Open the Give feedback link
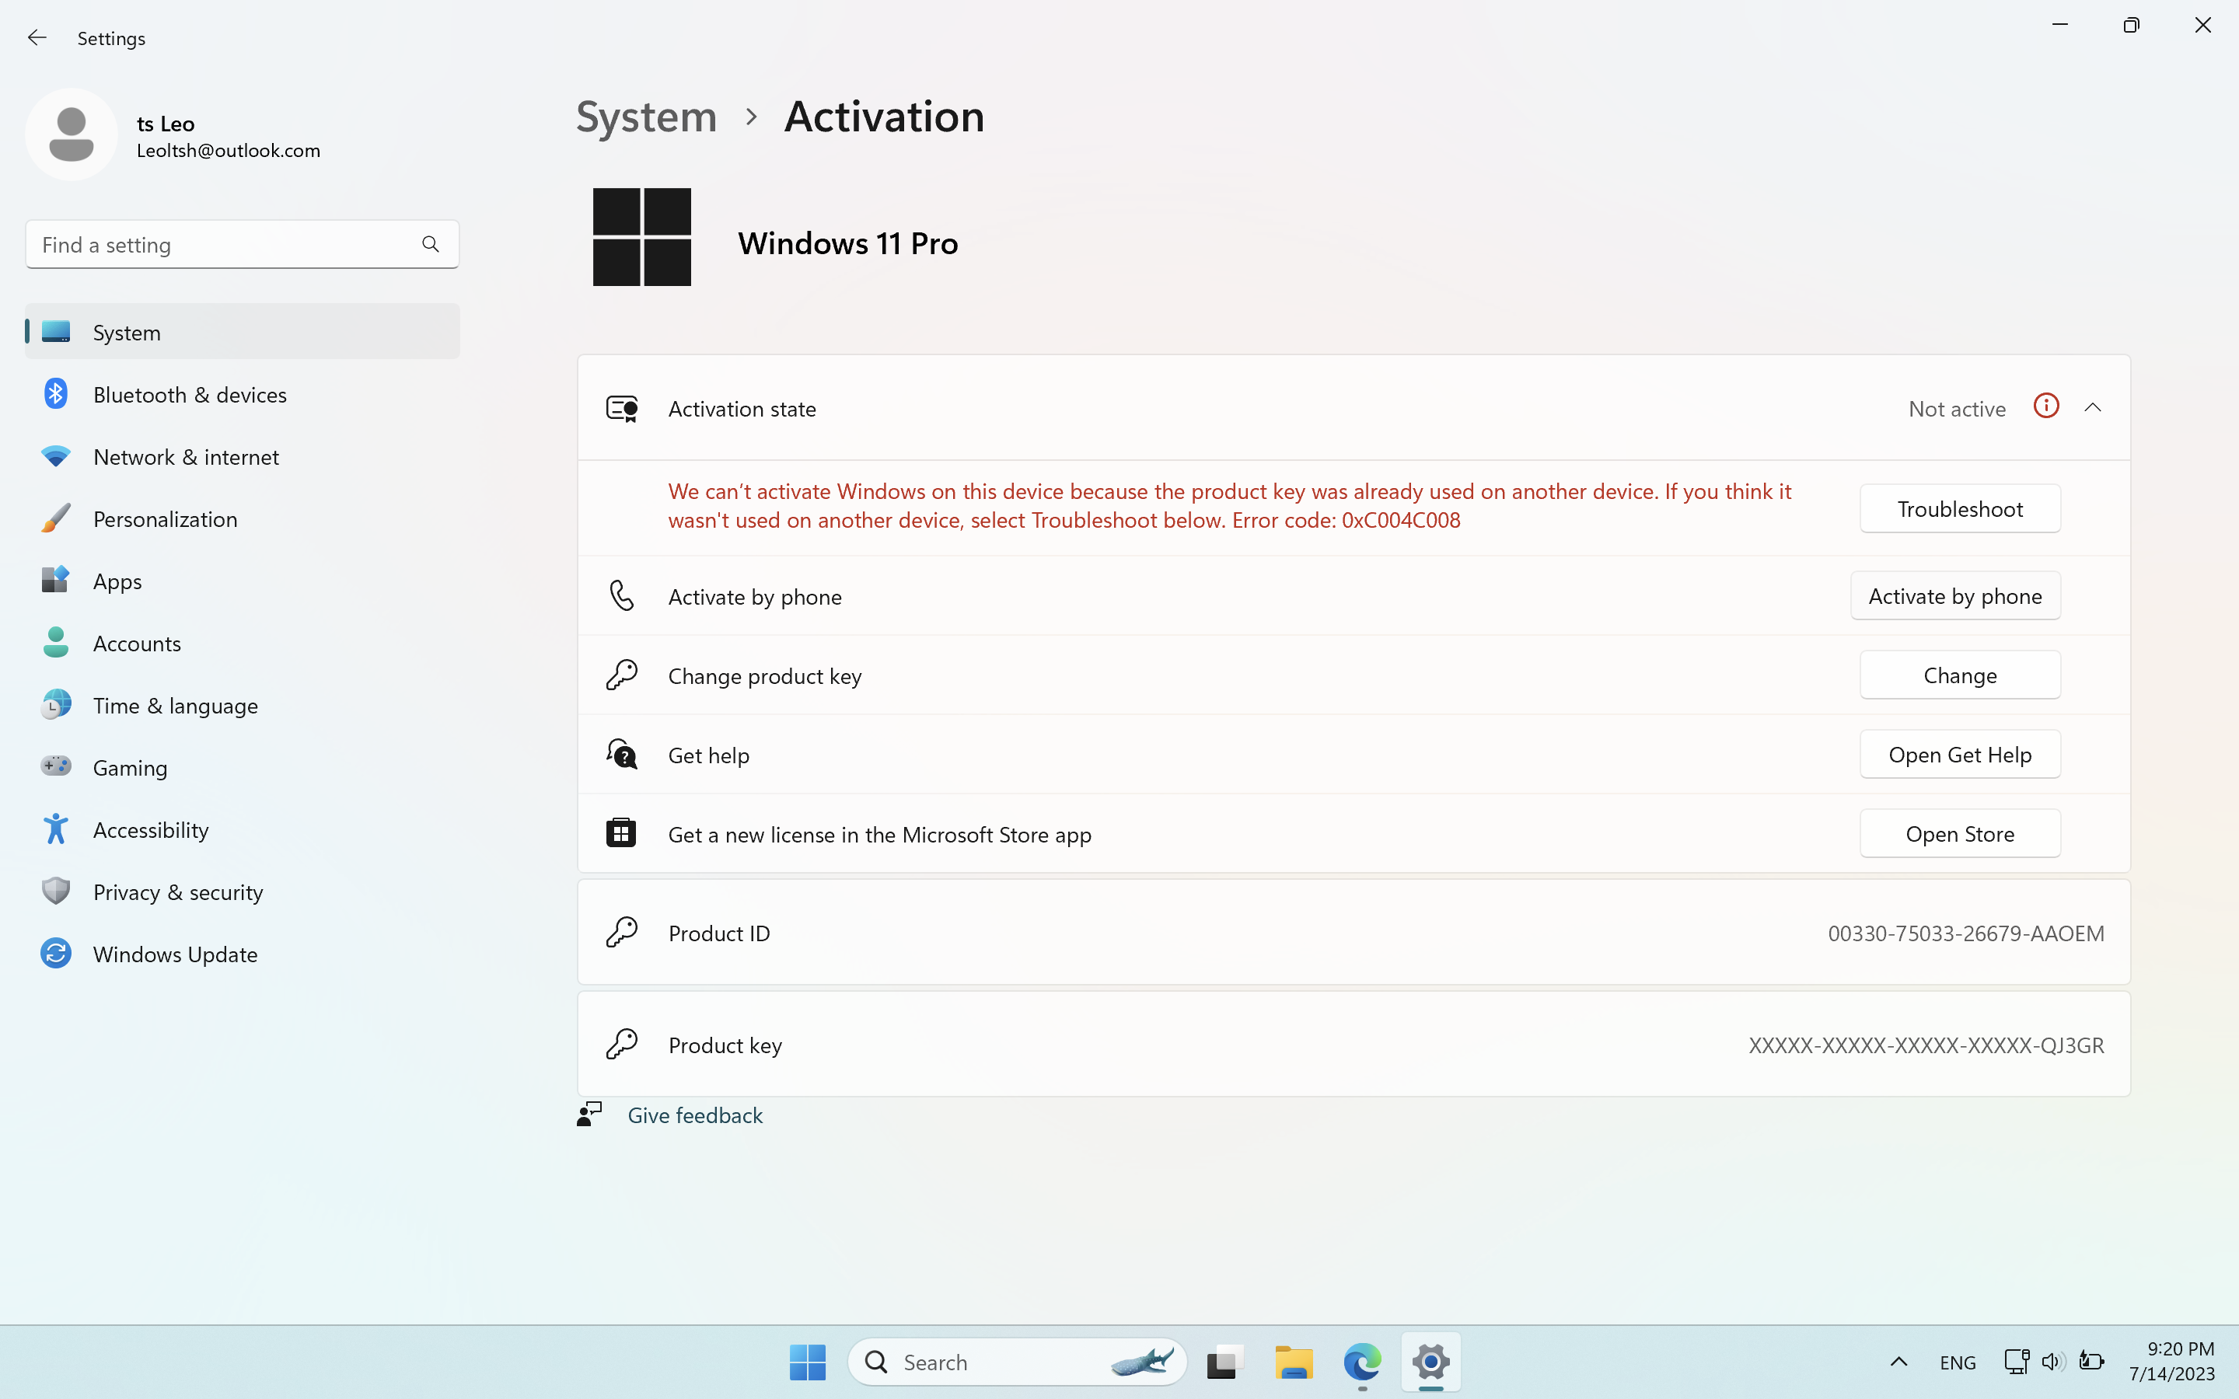This screenshot has height=1399, width=2239. 695,1115
